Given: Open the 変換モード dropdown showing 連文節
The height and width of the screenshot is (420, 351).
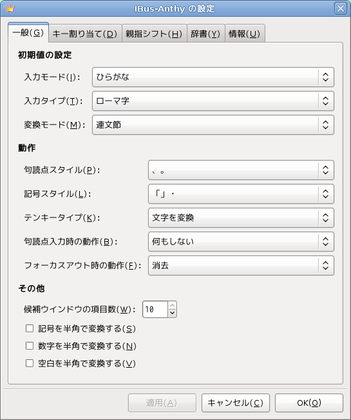Looking at the screenshot, I should pyautogui.click(x=213, y=125).
